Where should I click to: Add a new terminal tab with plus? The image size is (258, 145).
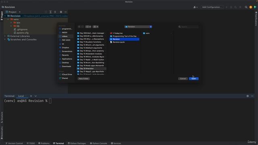coord(31,96)
